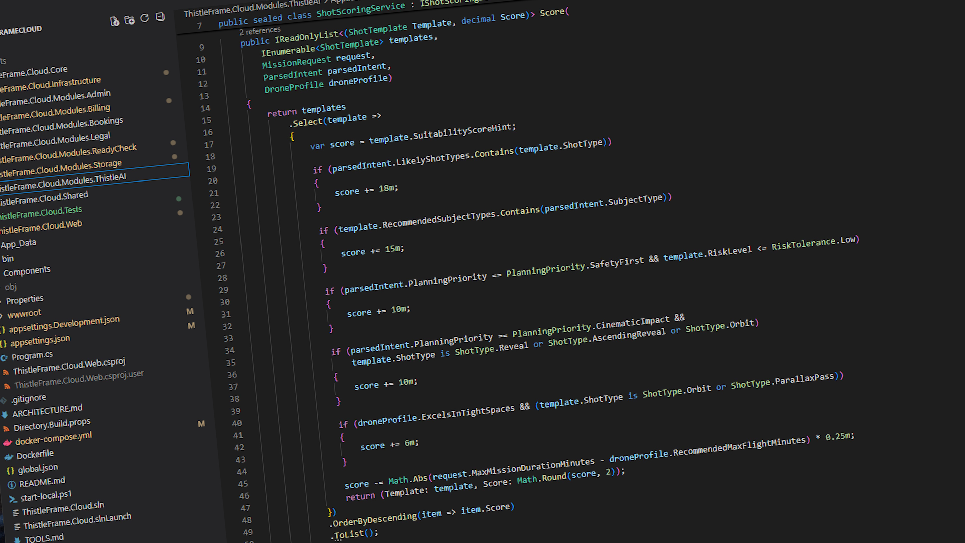Expand the Properties folder

click(25, 300)
